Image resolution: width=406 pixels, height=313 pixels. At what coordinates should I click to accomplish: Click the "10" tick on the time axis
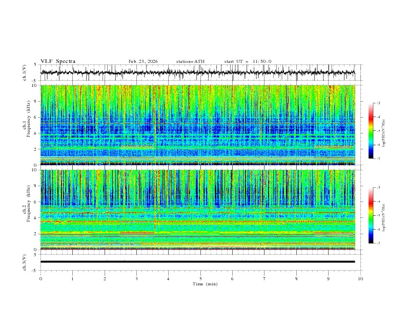click(360, 279)
